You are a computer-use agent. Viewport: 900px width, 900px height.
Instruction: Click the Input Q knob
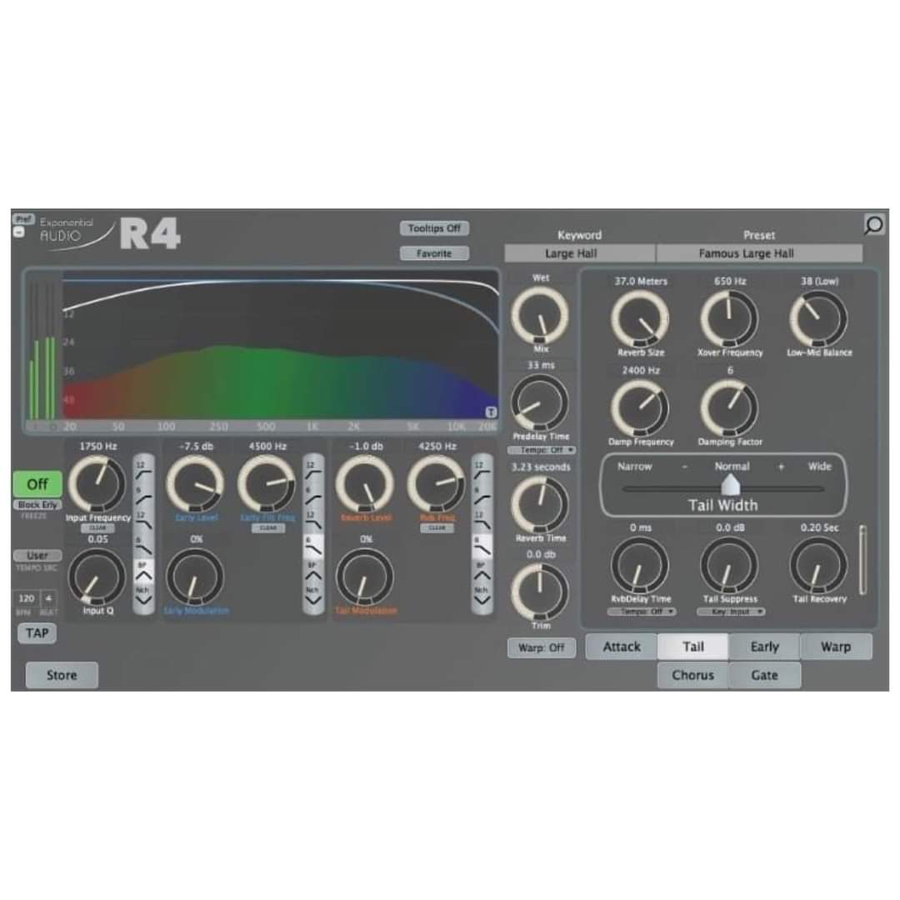point(97,577)
